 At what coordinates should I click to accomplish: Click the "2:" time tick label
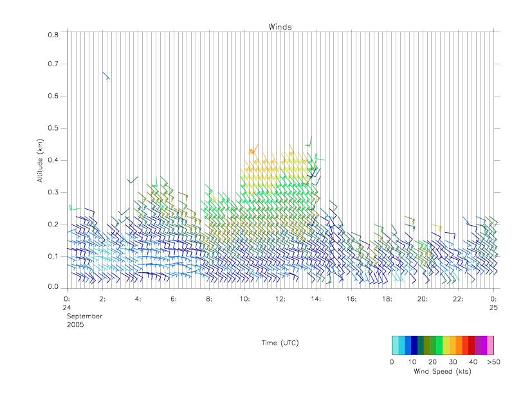pos(102,299)
